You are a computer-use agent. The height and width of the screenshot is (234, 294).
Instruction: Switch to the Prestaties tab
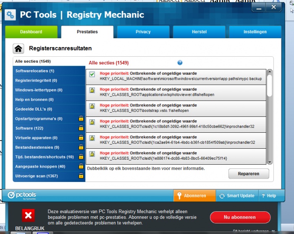[x=87, y=32]
